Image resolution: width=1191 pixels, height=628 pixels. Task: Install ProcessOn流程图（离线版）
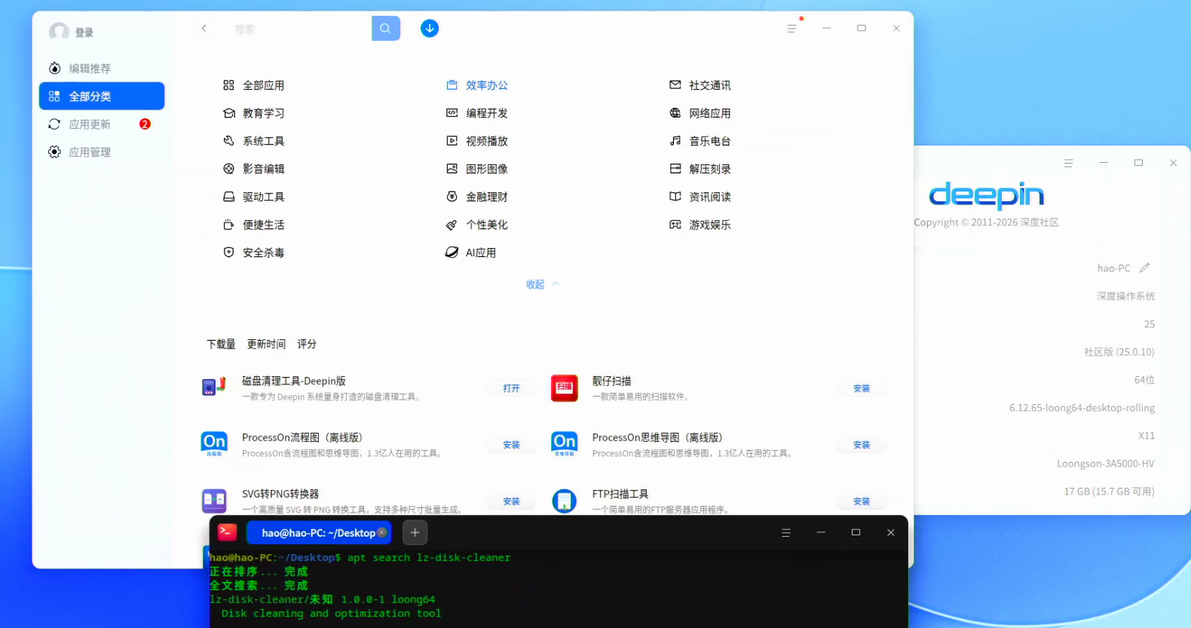tap(512, 445)
